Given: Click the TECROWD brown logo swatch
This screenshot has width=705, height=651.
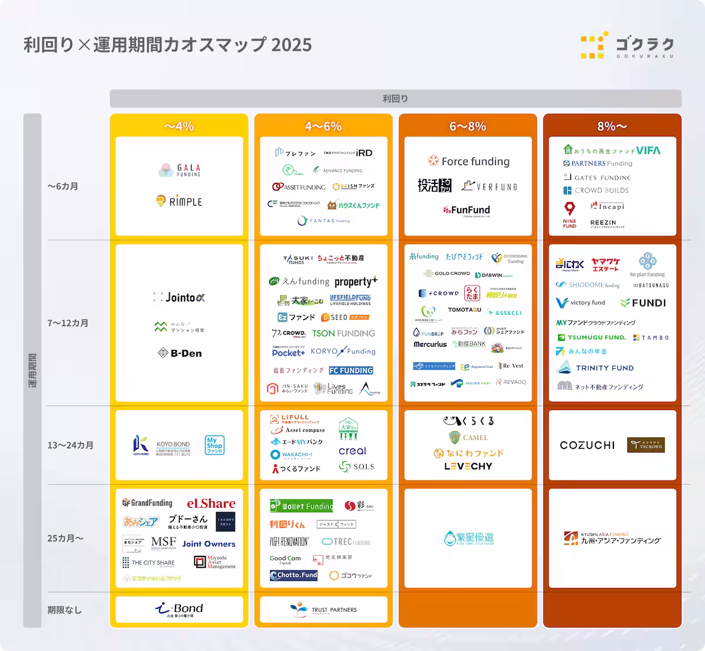Looking at the screenshot, I should click(x=646, y=445).
